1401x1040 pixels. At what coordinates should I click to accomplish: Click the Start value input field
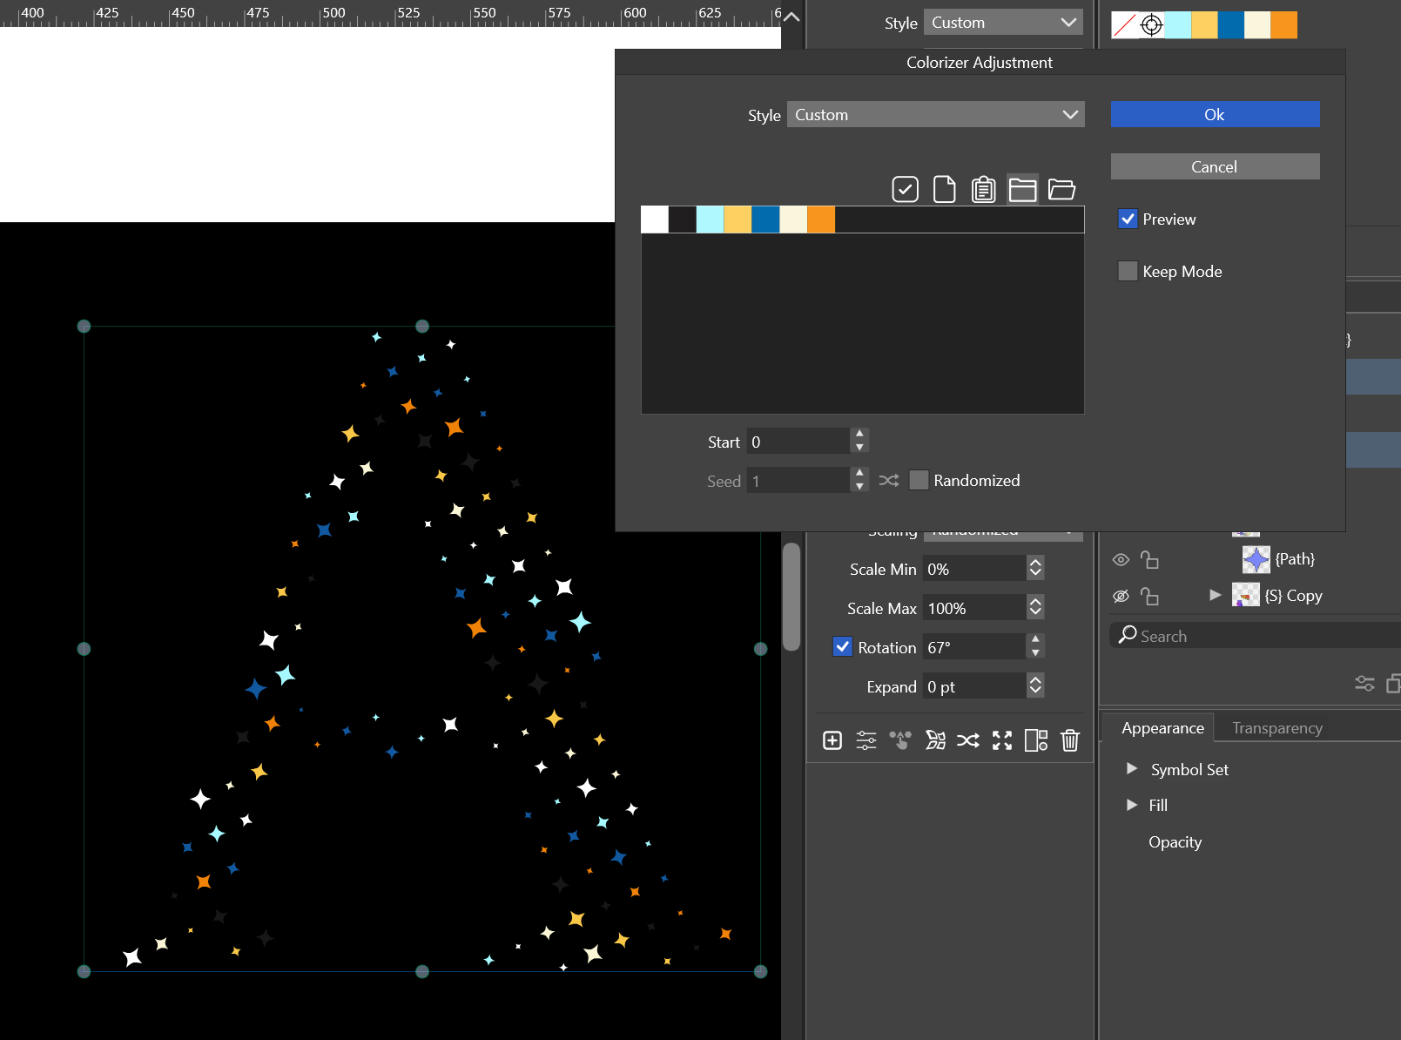[798, 442]
